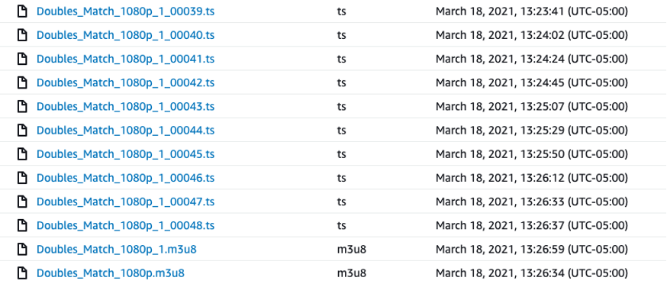
Task: Click file icon beside Doubles_Match_1080p_1_00043.ts
Action: pyautogui.click(x=22, y=106)
